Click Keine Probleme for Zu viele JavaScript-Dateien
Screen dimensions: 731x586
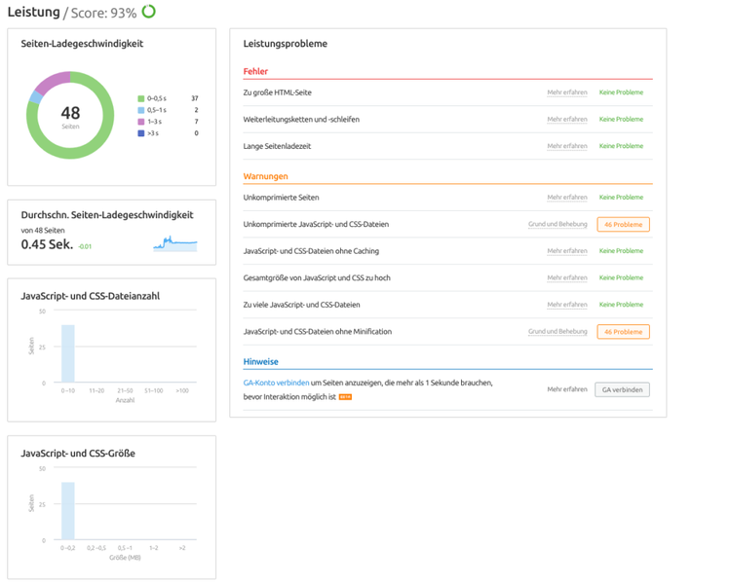(x=621, y=305)
